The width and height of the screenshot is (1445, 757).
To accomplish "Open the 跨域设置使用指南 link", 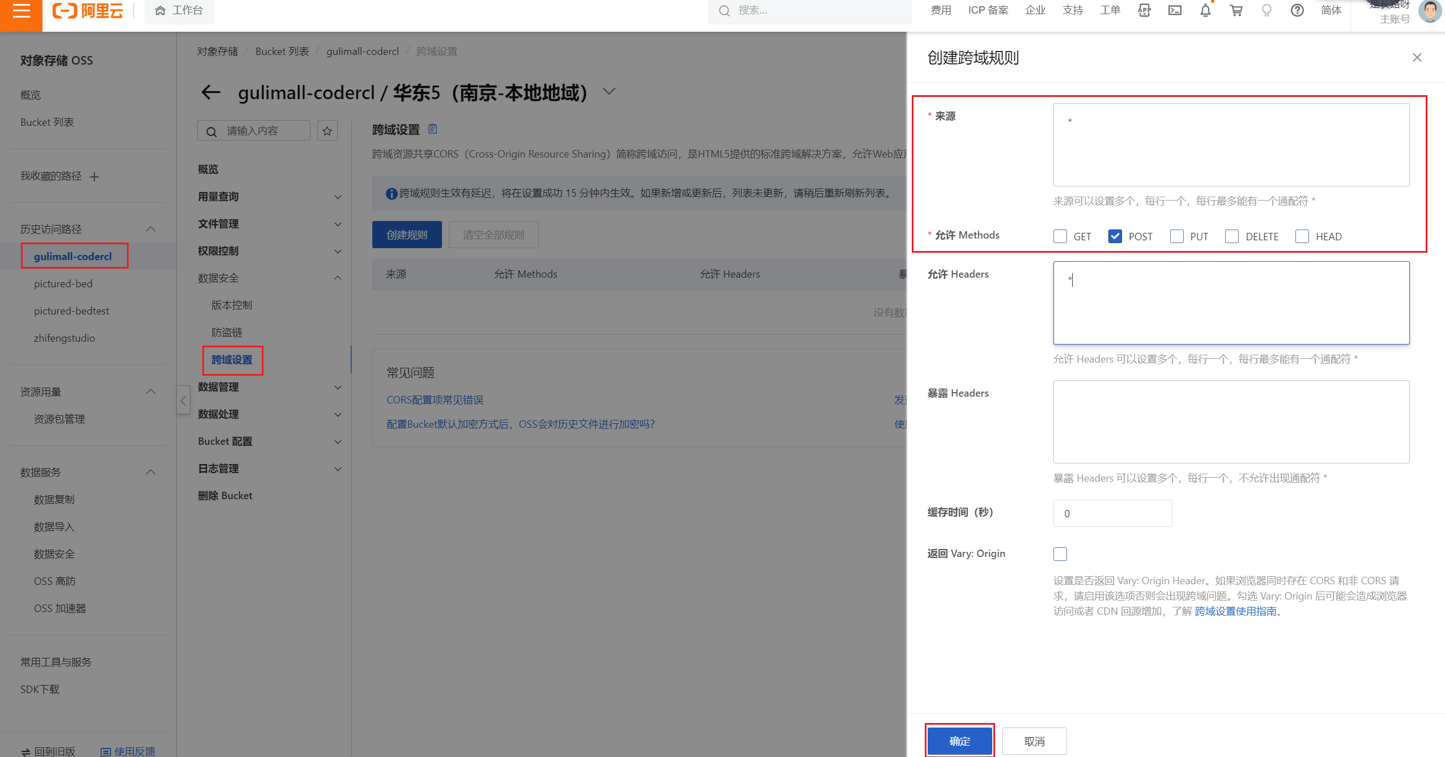I will tap(1235, 611).
